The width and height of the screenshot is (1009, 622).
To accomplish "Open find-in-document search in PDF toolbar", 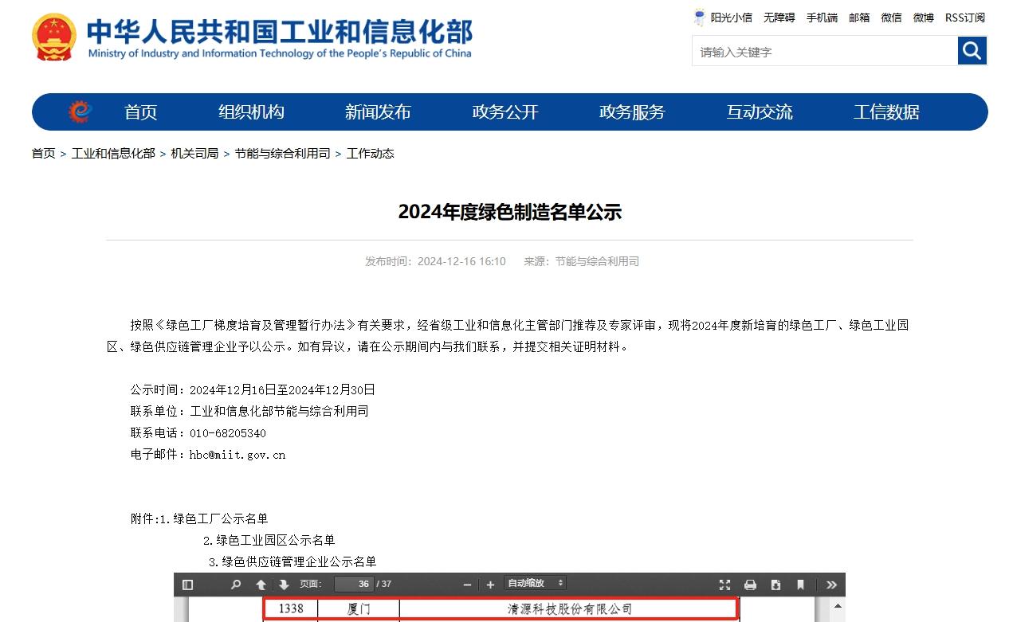I will (x=235, y=585).
